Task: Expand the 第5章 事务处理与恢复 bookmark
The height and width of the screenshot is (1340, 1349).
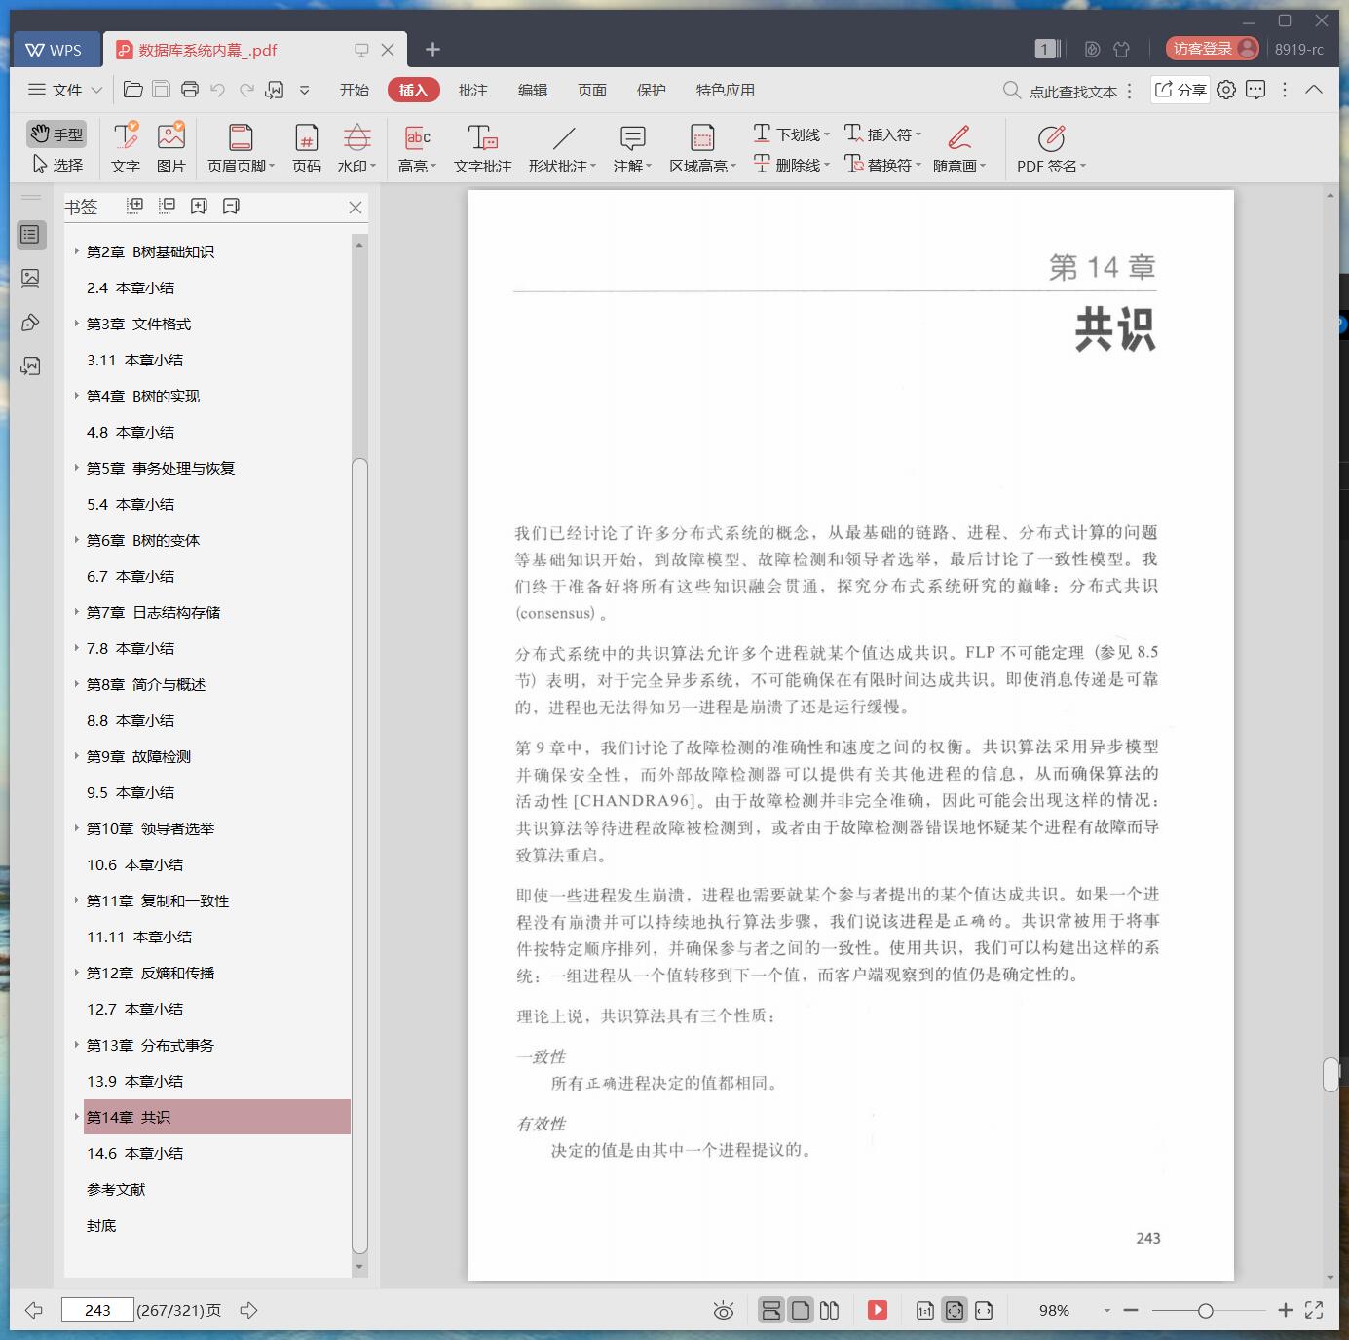Action: pos(77,468)
